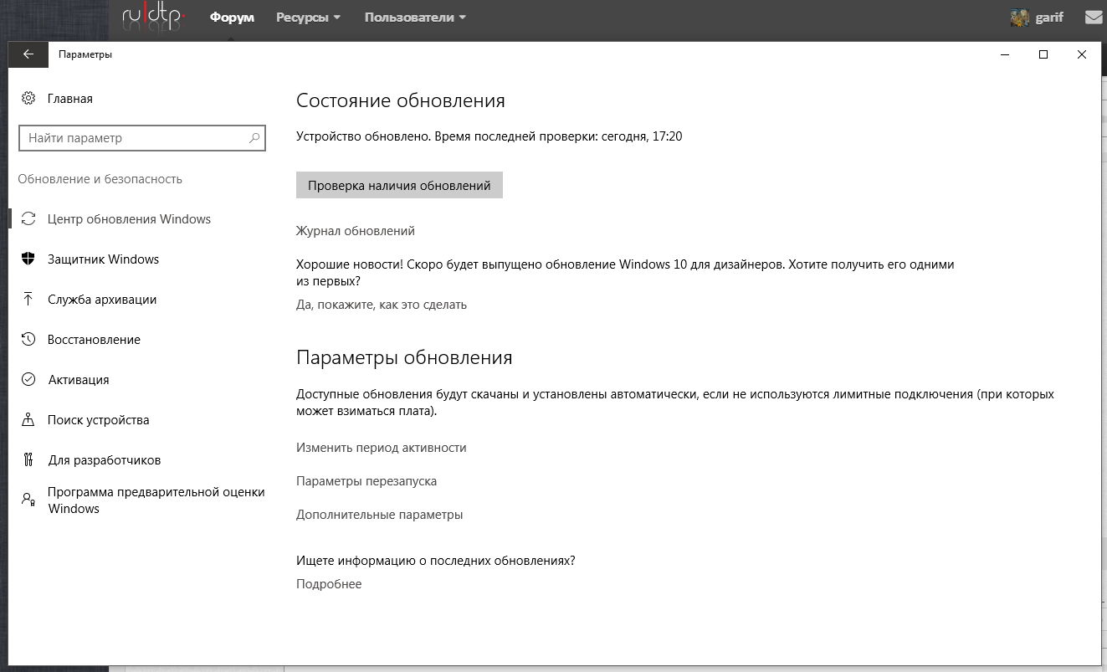Screen dimensions: 1107x672
Task: Click Да, покажите, как это сделать
Action: point(382,305)
